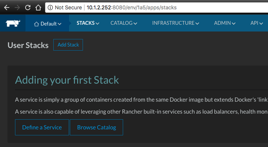This screenshot has width=268, height=147.
Task: Click the Add Stack button
Action: point(68,45)
